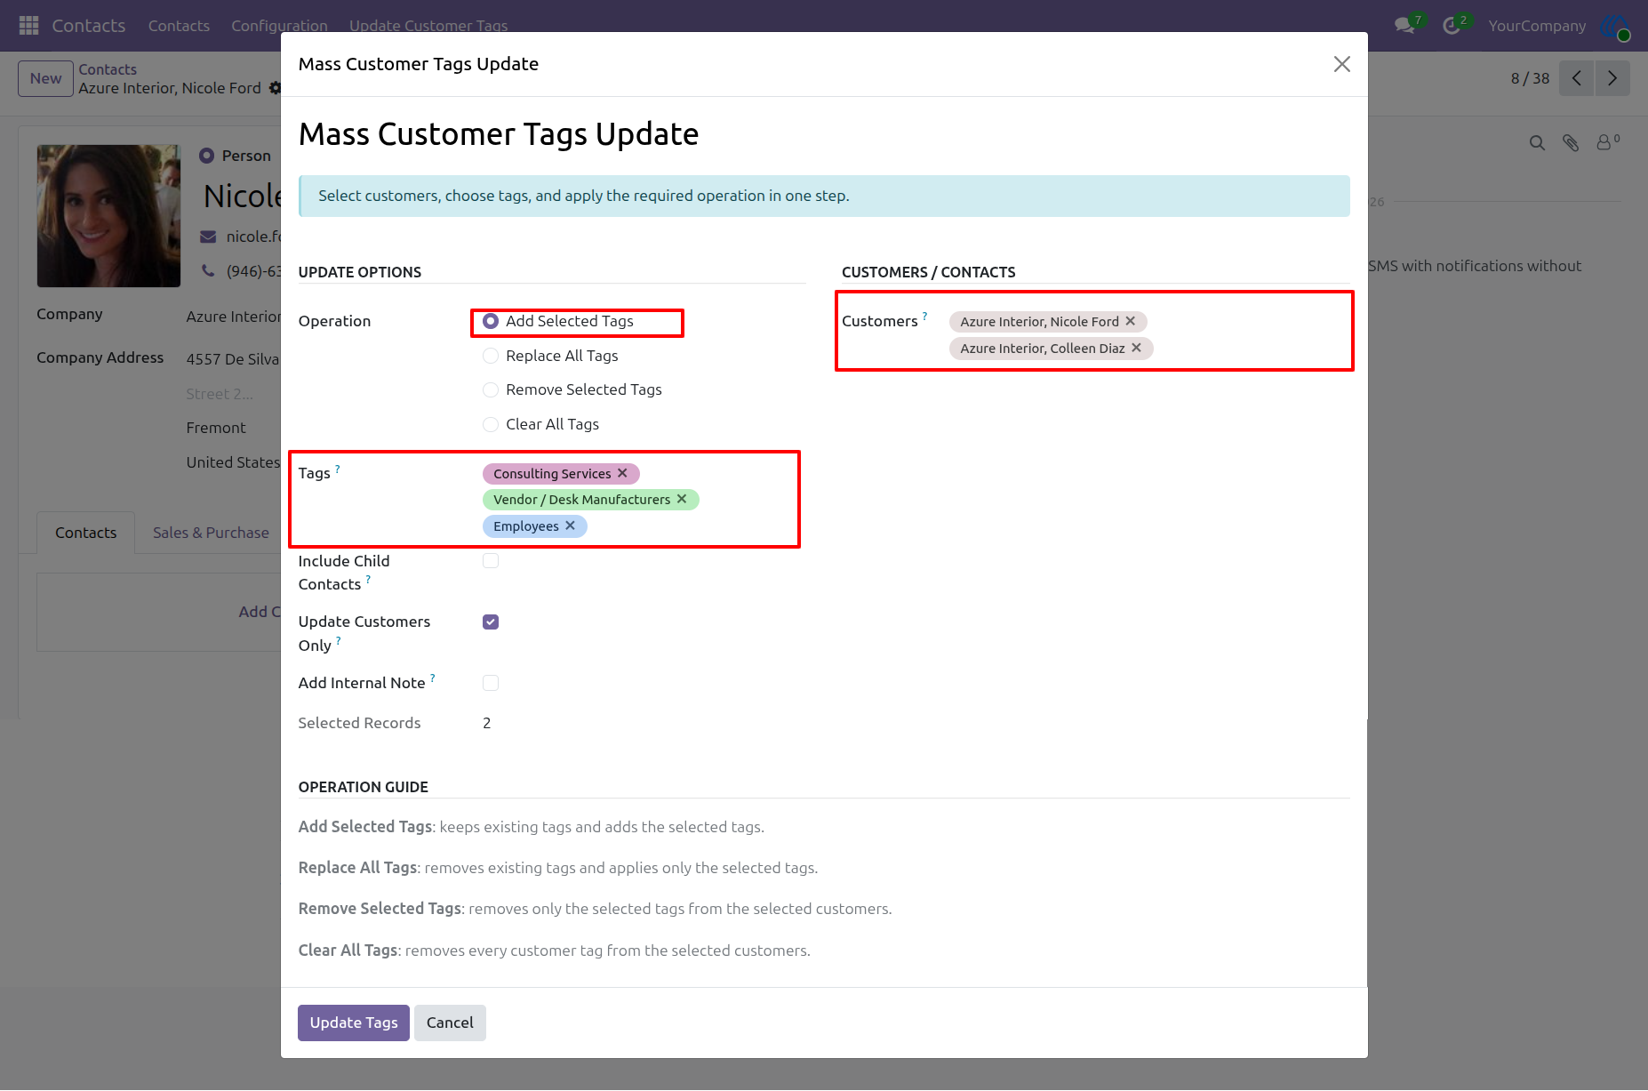Image resolution: width=1648 pixels, height=1091 pixels.
Task: Click the user avatar icon
Action: pyautogui.click(x=1614, y=26)
